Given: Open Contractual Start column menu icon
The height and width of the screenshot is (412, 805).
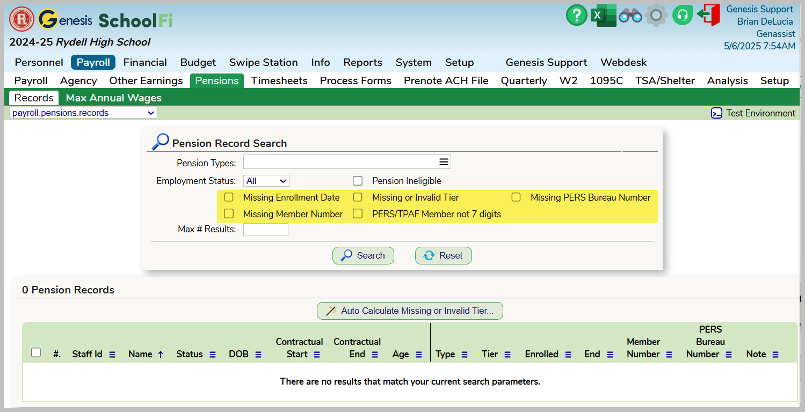Looking at the screenshot, I should 317,355.
